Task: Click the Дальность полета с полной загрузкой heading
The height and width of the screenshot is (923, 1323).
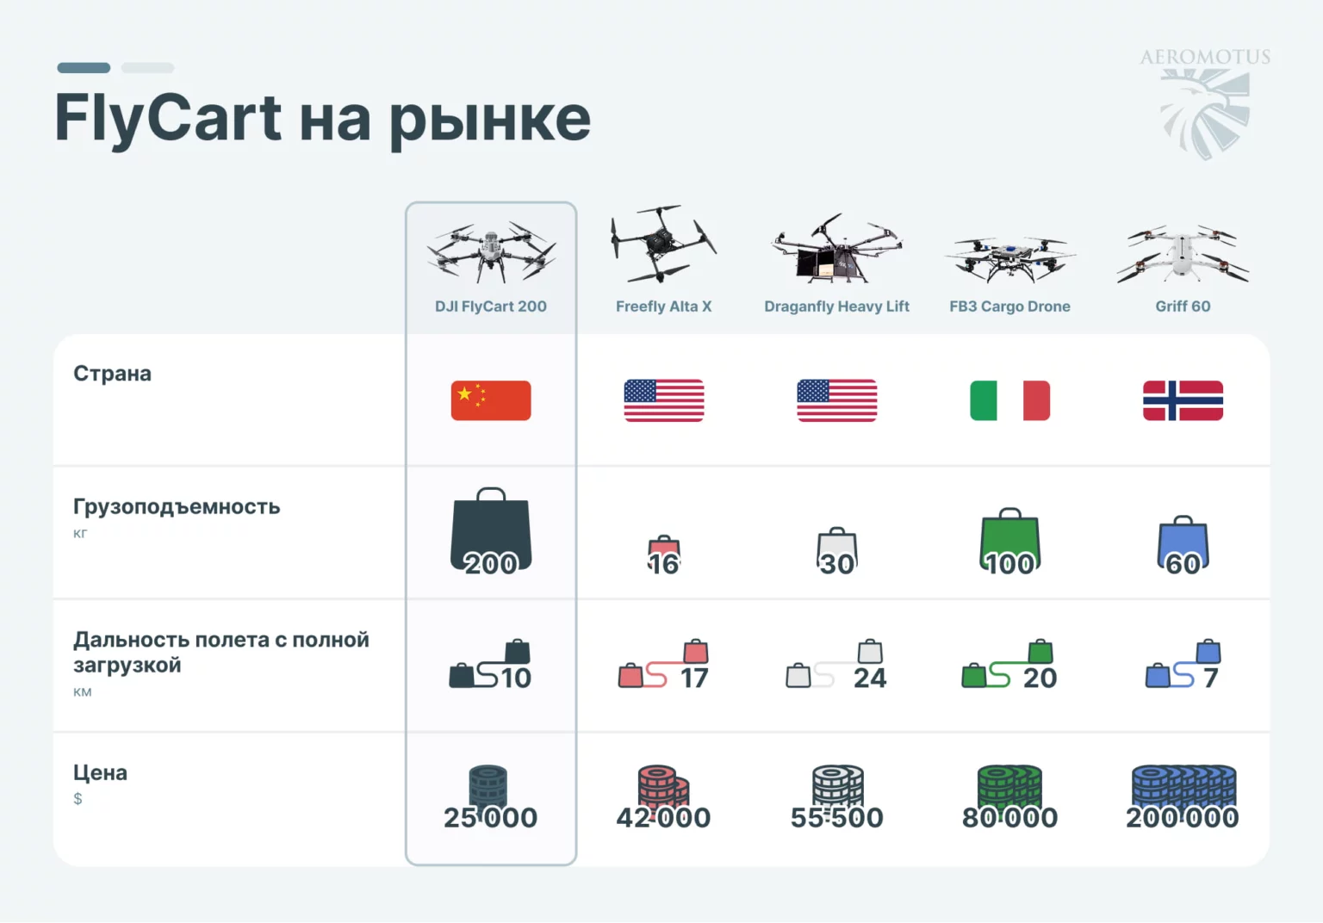Action: click(x=221, y=652)
